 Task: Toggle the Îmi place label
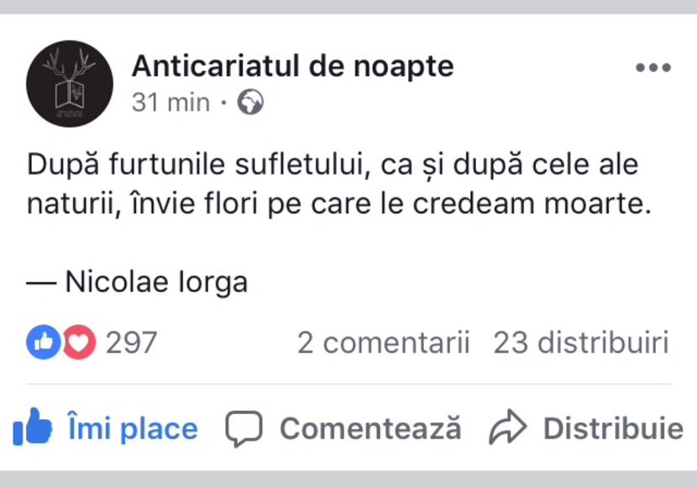[132, 429]
